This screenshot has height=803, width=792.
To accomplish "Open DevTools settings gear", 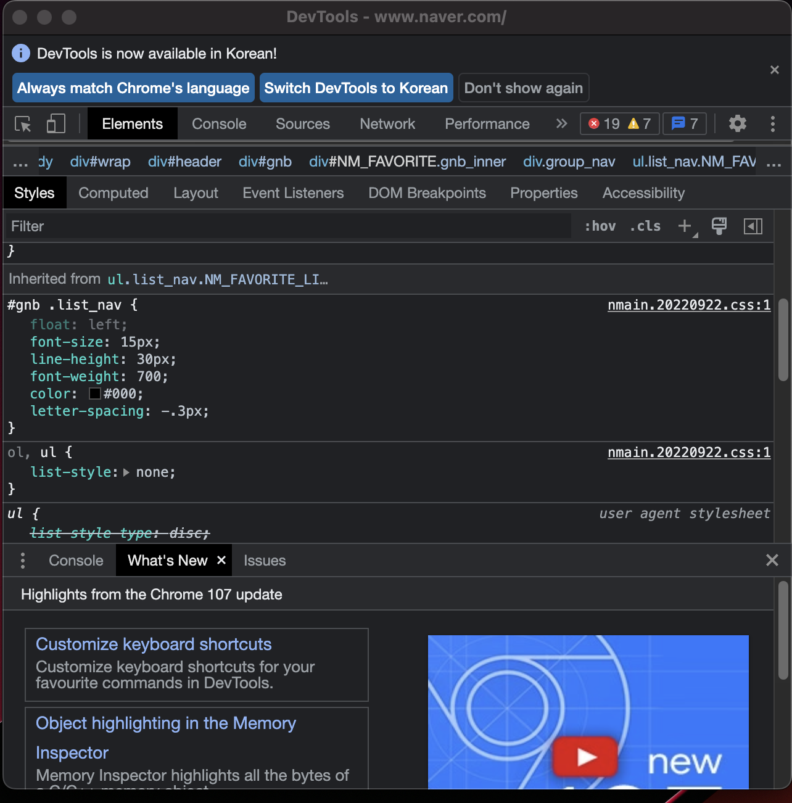I will (x=738, y=123).
